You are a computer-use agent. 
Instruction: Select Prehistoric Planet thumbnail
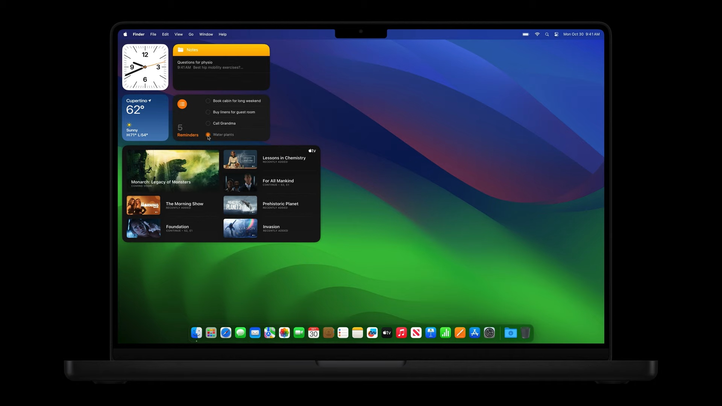click(240, 205)
